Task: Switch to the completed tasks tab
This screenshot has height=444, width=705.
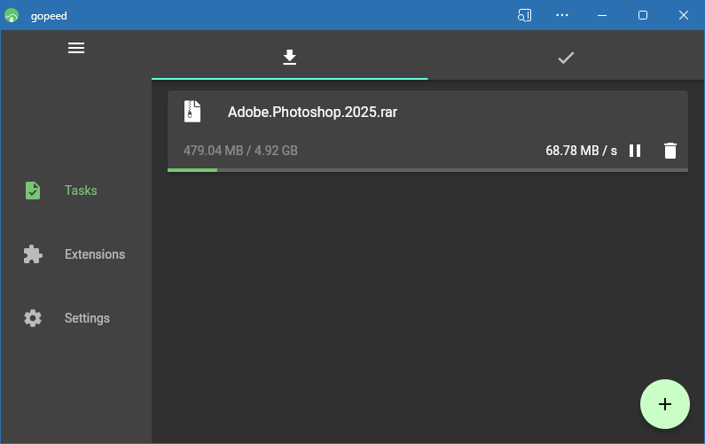Action: tap(566, 58)
